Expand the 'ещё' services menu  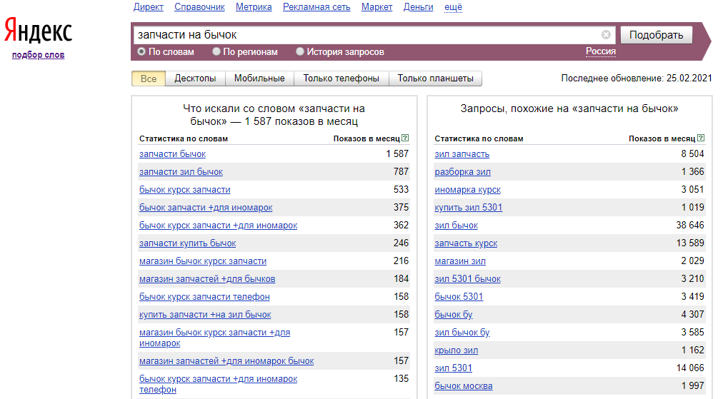click(453, 7)
